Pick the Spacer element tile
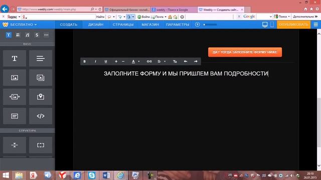This screenshot has width=321, height=180. (41, 145)
